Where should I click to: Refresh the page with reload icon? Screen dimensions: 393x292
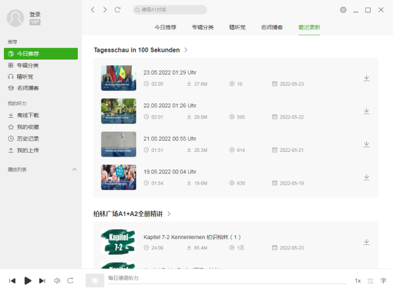117,10
